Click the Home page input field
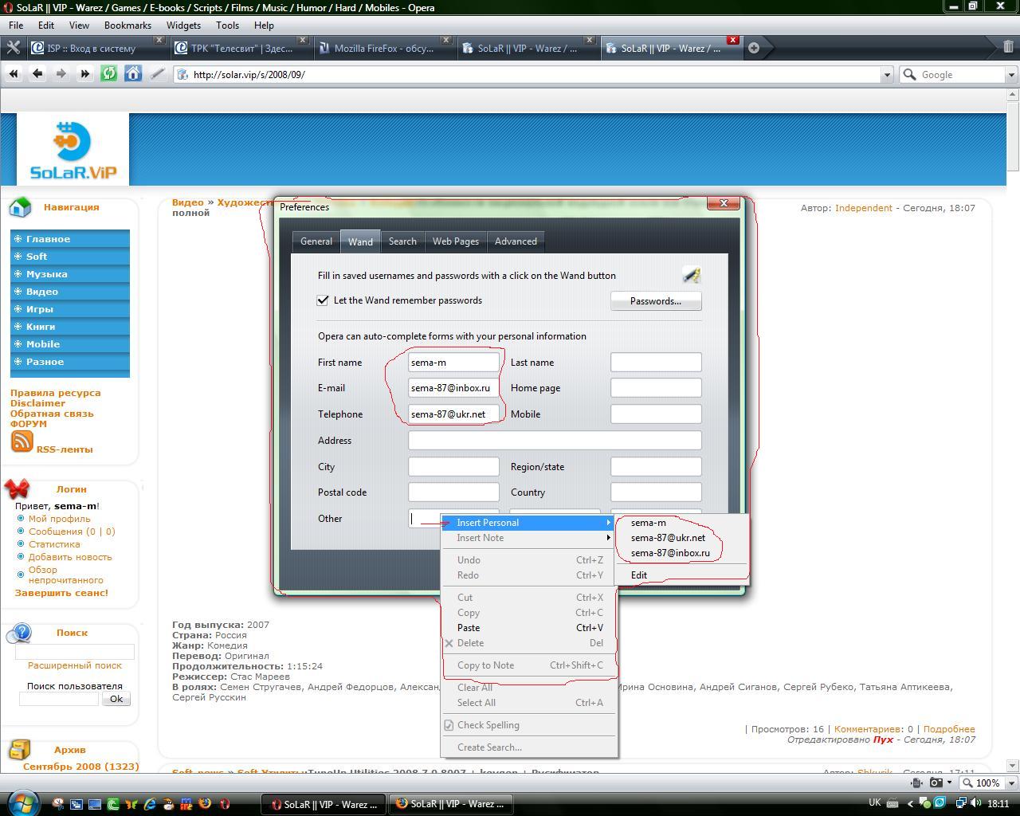The image size is (1020, 816). pyautogui.click(x=656, y=388)
